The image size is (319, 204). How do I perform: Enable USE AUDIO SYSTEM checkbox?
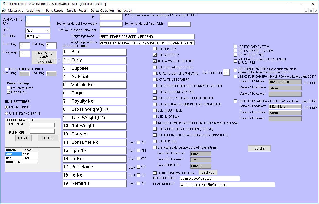(235, 70)
